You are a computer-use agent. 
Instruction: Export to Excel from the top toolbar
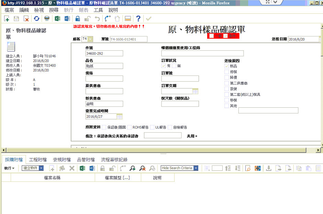coord(57,19)
